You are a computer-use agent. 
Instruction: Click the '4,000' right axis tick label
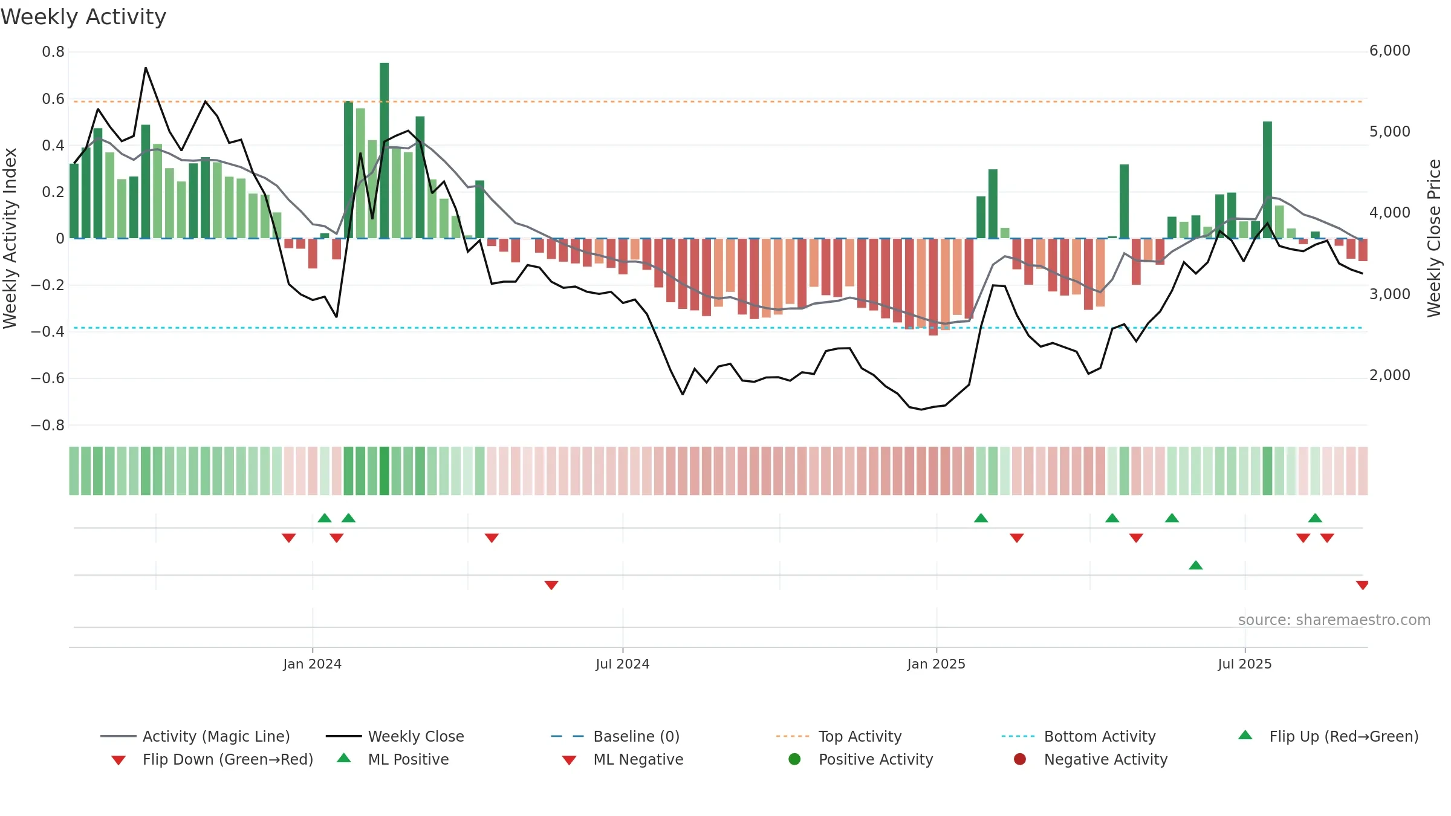pyautogui.click(x=1390, y=213)
